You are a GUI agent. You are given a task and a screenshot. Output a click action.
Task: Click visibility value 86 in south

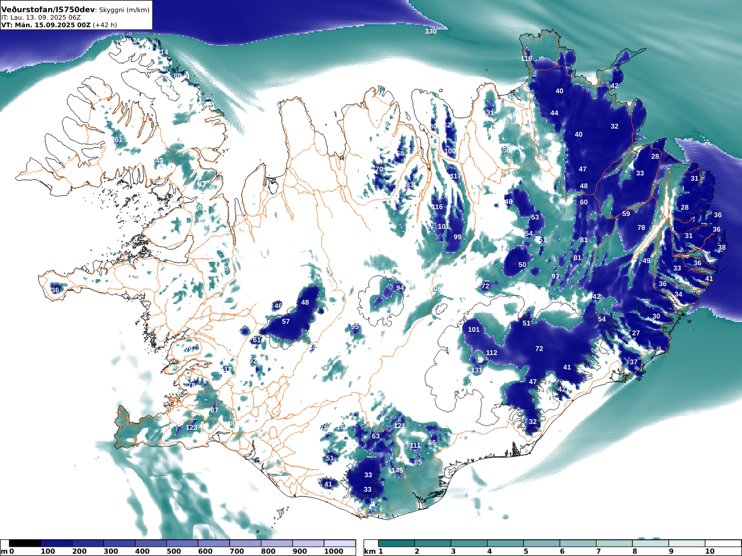click(x=432, y=442)
